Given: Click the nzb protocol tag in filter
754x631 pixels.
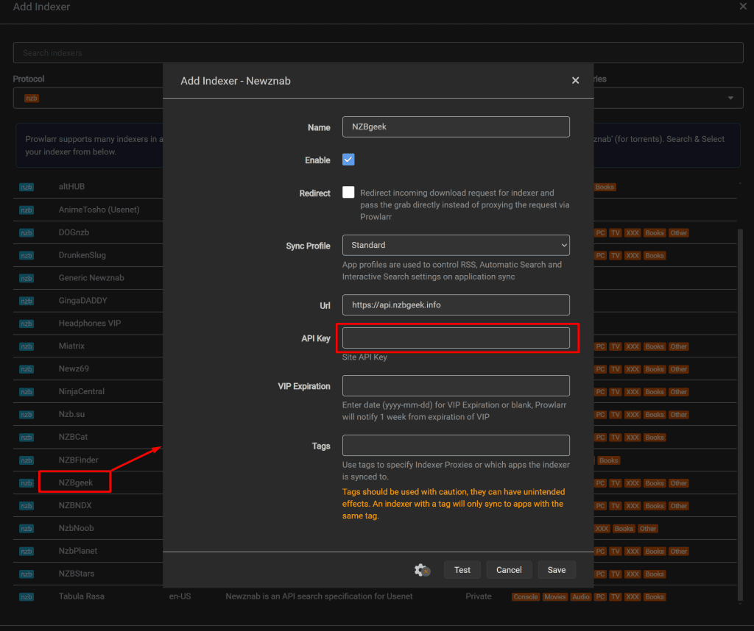Looking at the screenshot, I should click(31, 98).
